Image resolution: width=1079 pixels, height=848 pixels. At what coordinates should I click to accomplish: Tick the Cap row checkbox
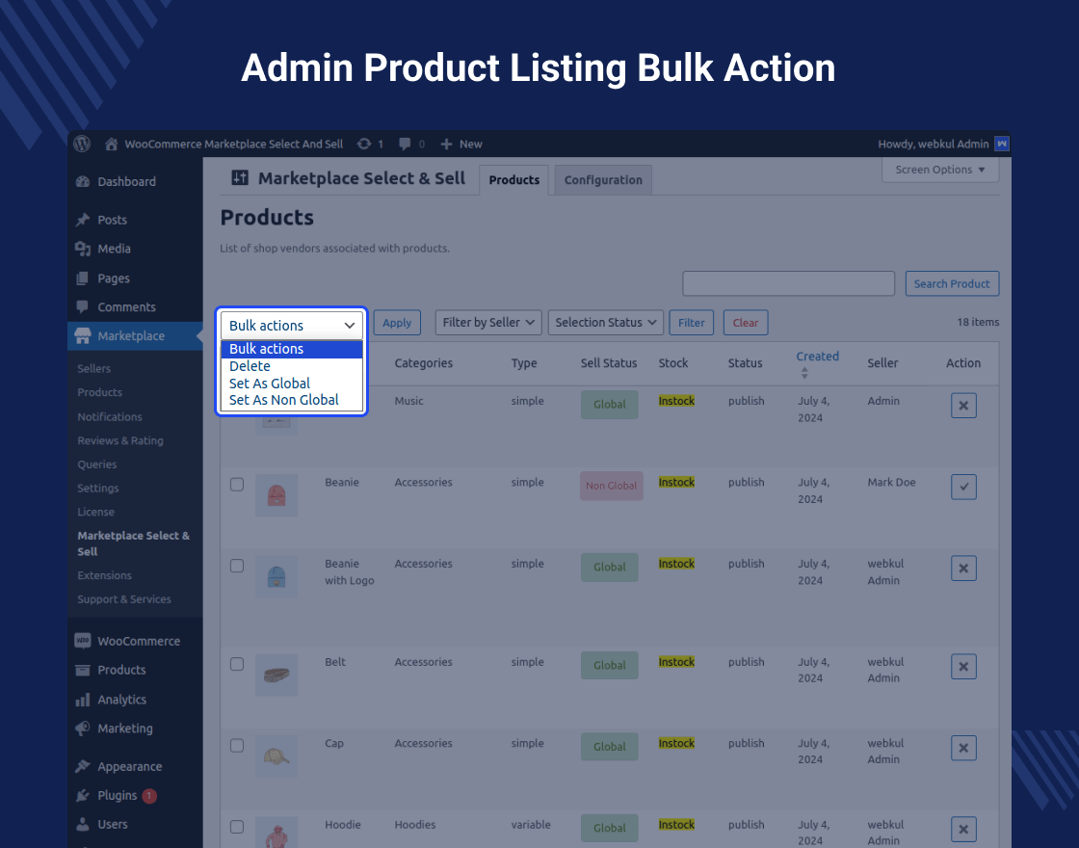(x=237, y=745)
